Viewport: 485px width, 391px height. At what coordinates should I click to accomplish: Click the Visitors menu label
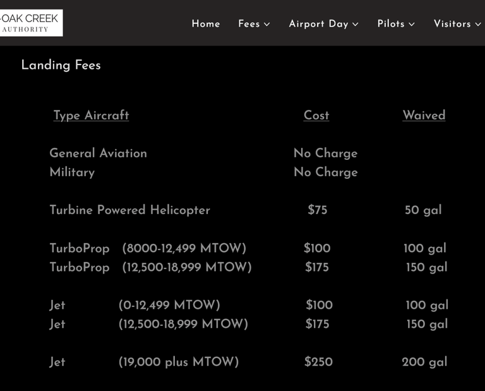pos(452,24)
